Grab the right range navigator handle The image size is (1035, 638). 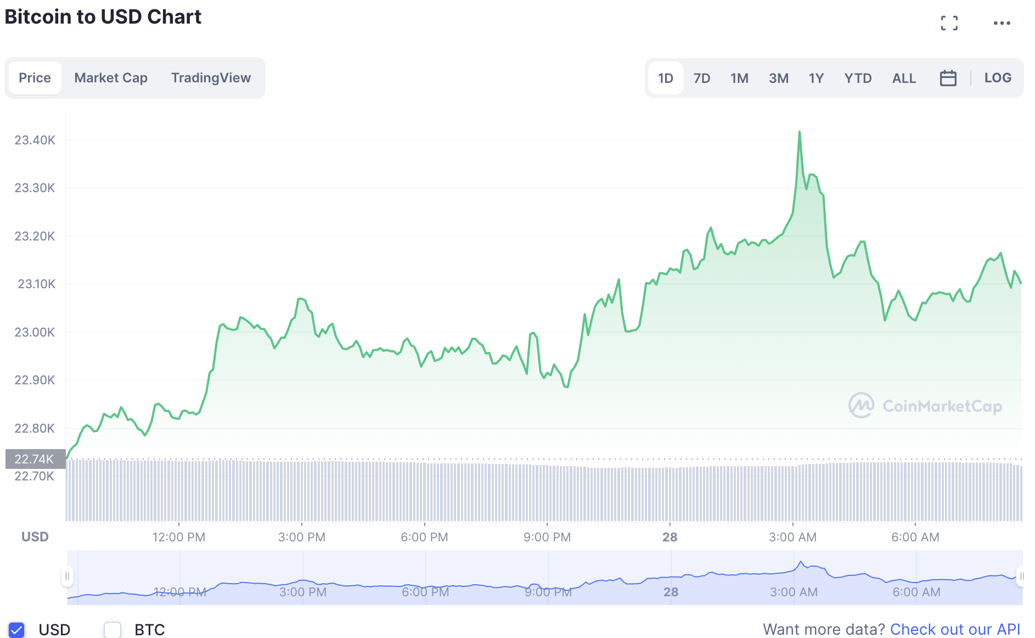coord(1021,577)
